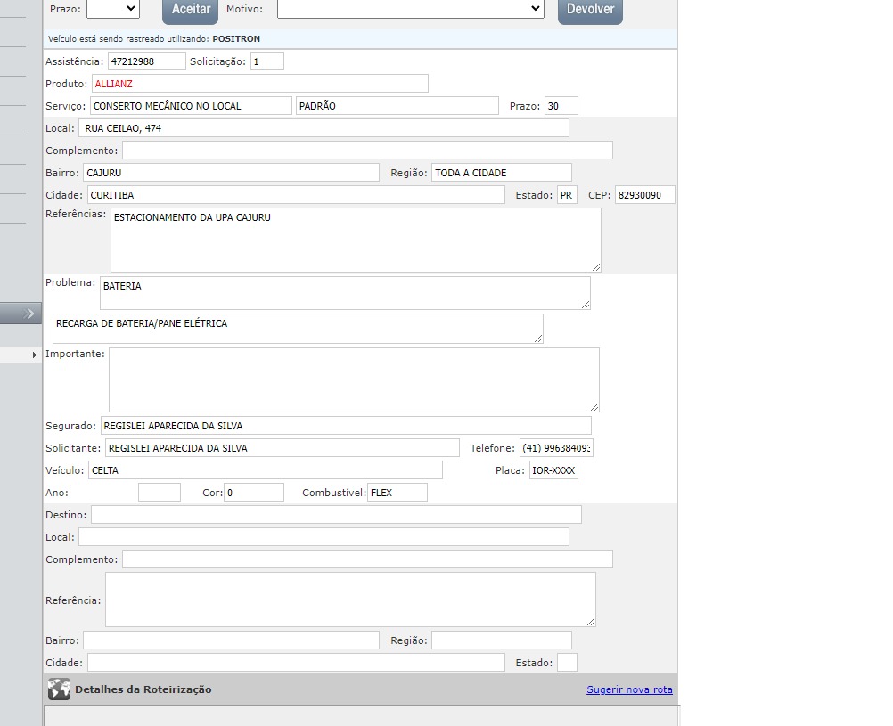
Task: Click the Veículo field with CELTA
Action: pyautogui.click(x=266, y=469)
